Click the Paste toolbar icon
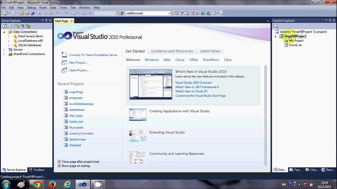The width and height of the screenshot is (337, 189). coord(51,13)
